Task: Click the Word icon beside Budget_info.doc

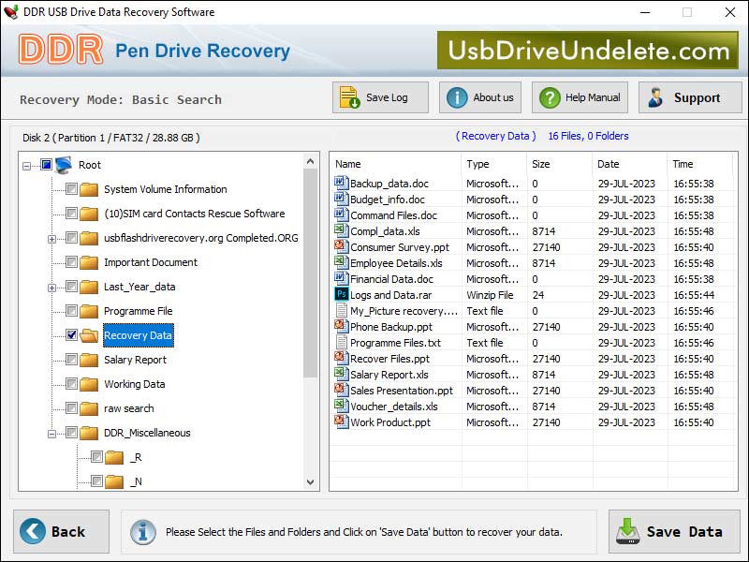Action: point(341,199)
